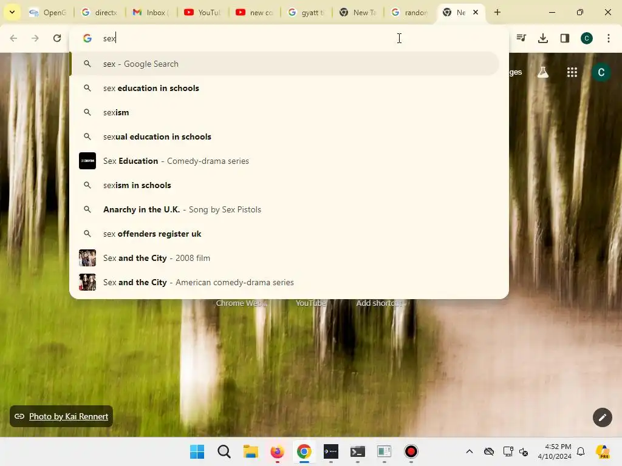The height and width of the screenshot is (466, 622).
Task: Switch to the directx Google tab
Action: [99, 13]
